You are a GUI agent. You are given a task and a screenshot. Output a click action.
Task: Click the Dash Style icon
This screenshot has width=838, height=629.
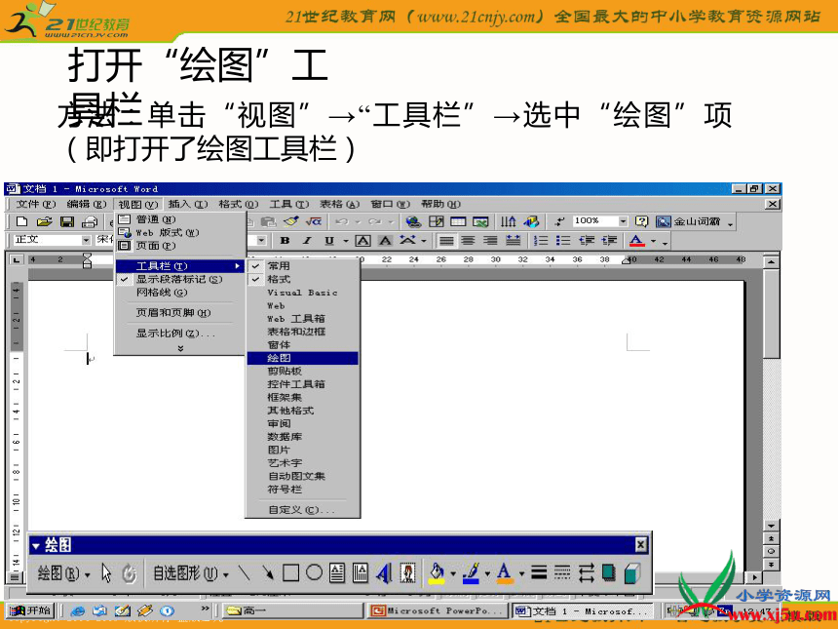coord(562,573)
